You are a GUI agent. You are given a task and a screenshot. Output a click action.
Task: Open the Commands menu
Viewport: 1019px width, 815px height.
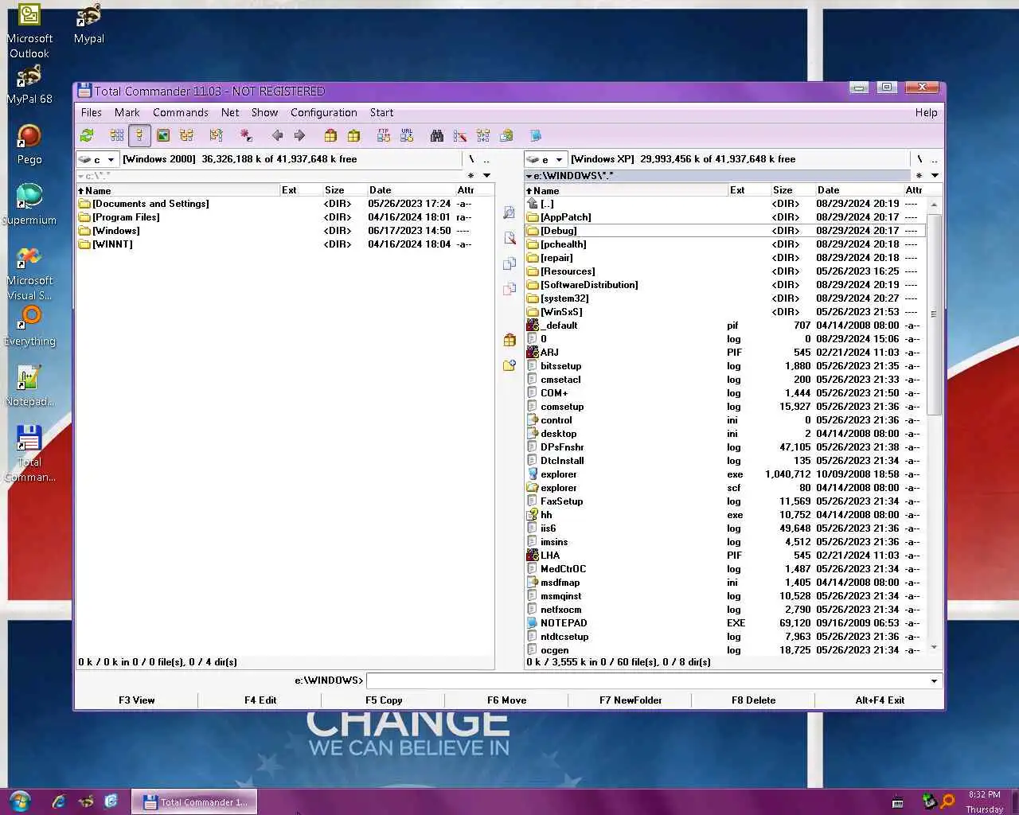click(x=181, y=112)
